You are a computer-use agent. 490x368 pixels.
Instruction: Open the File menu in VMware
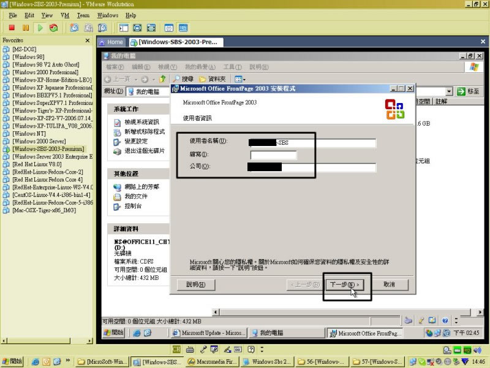tap(13, 15)
